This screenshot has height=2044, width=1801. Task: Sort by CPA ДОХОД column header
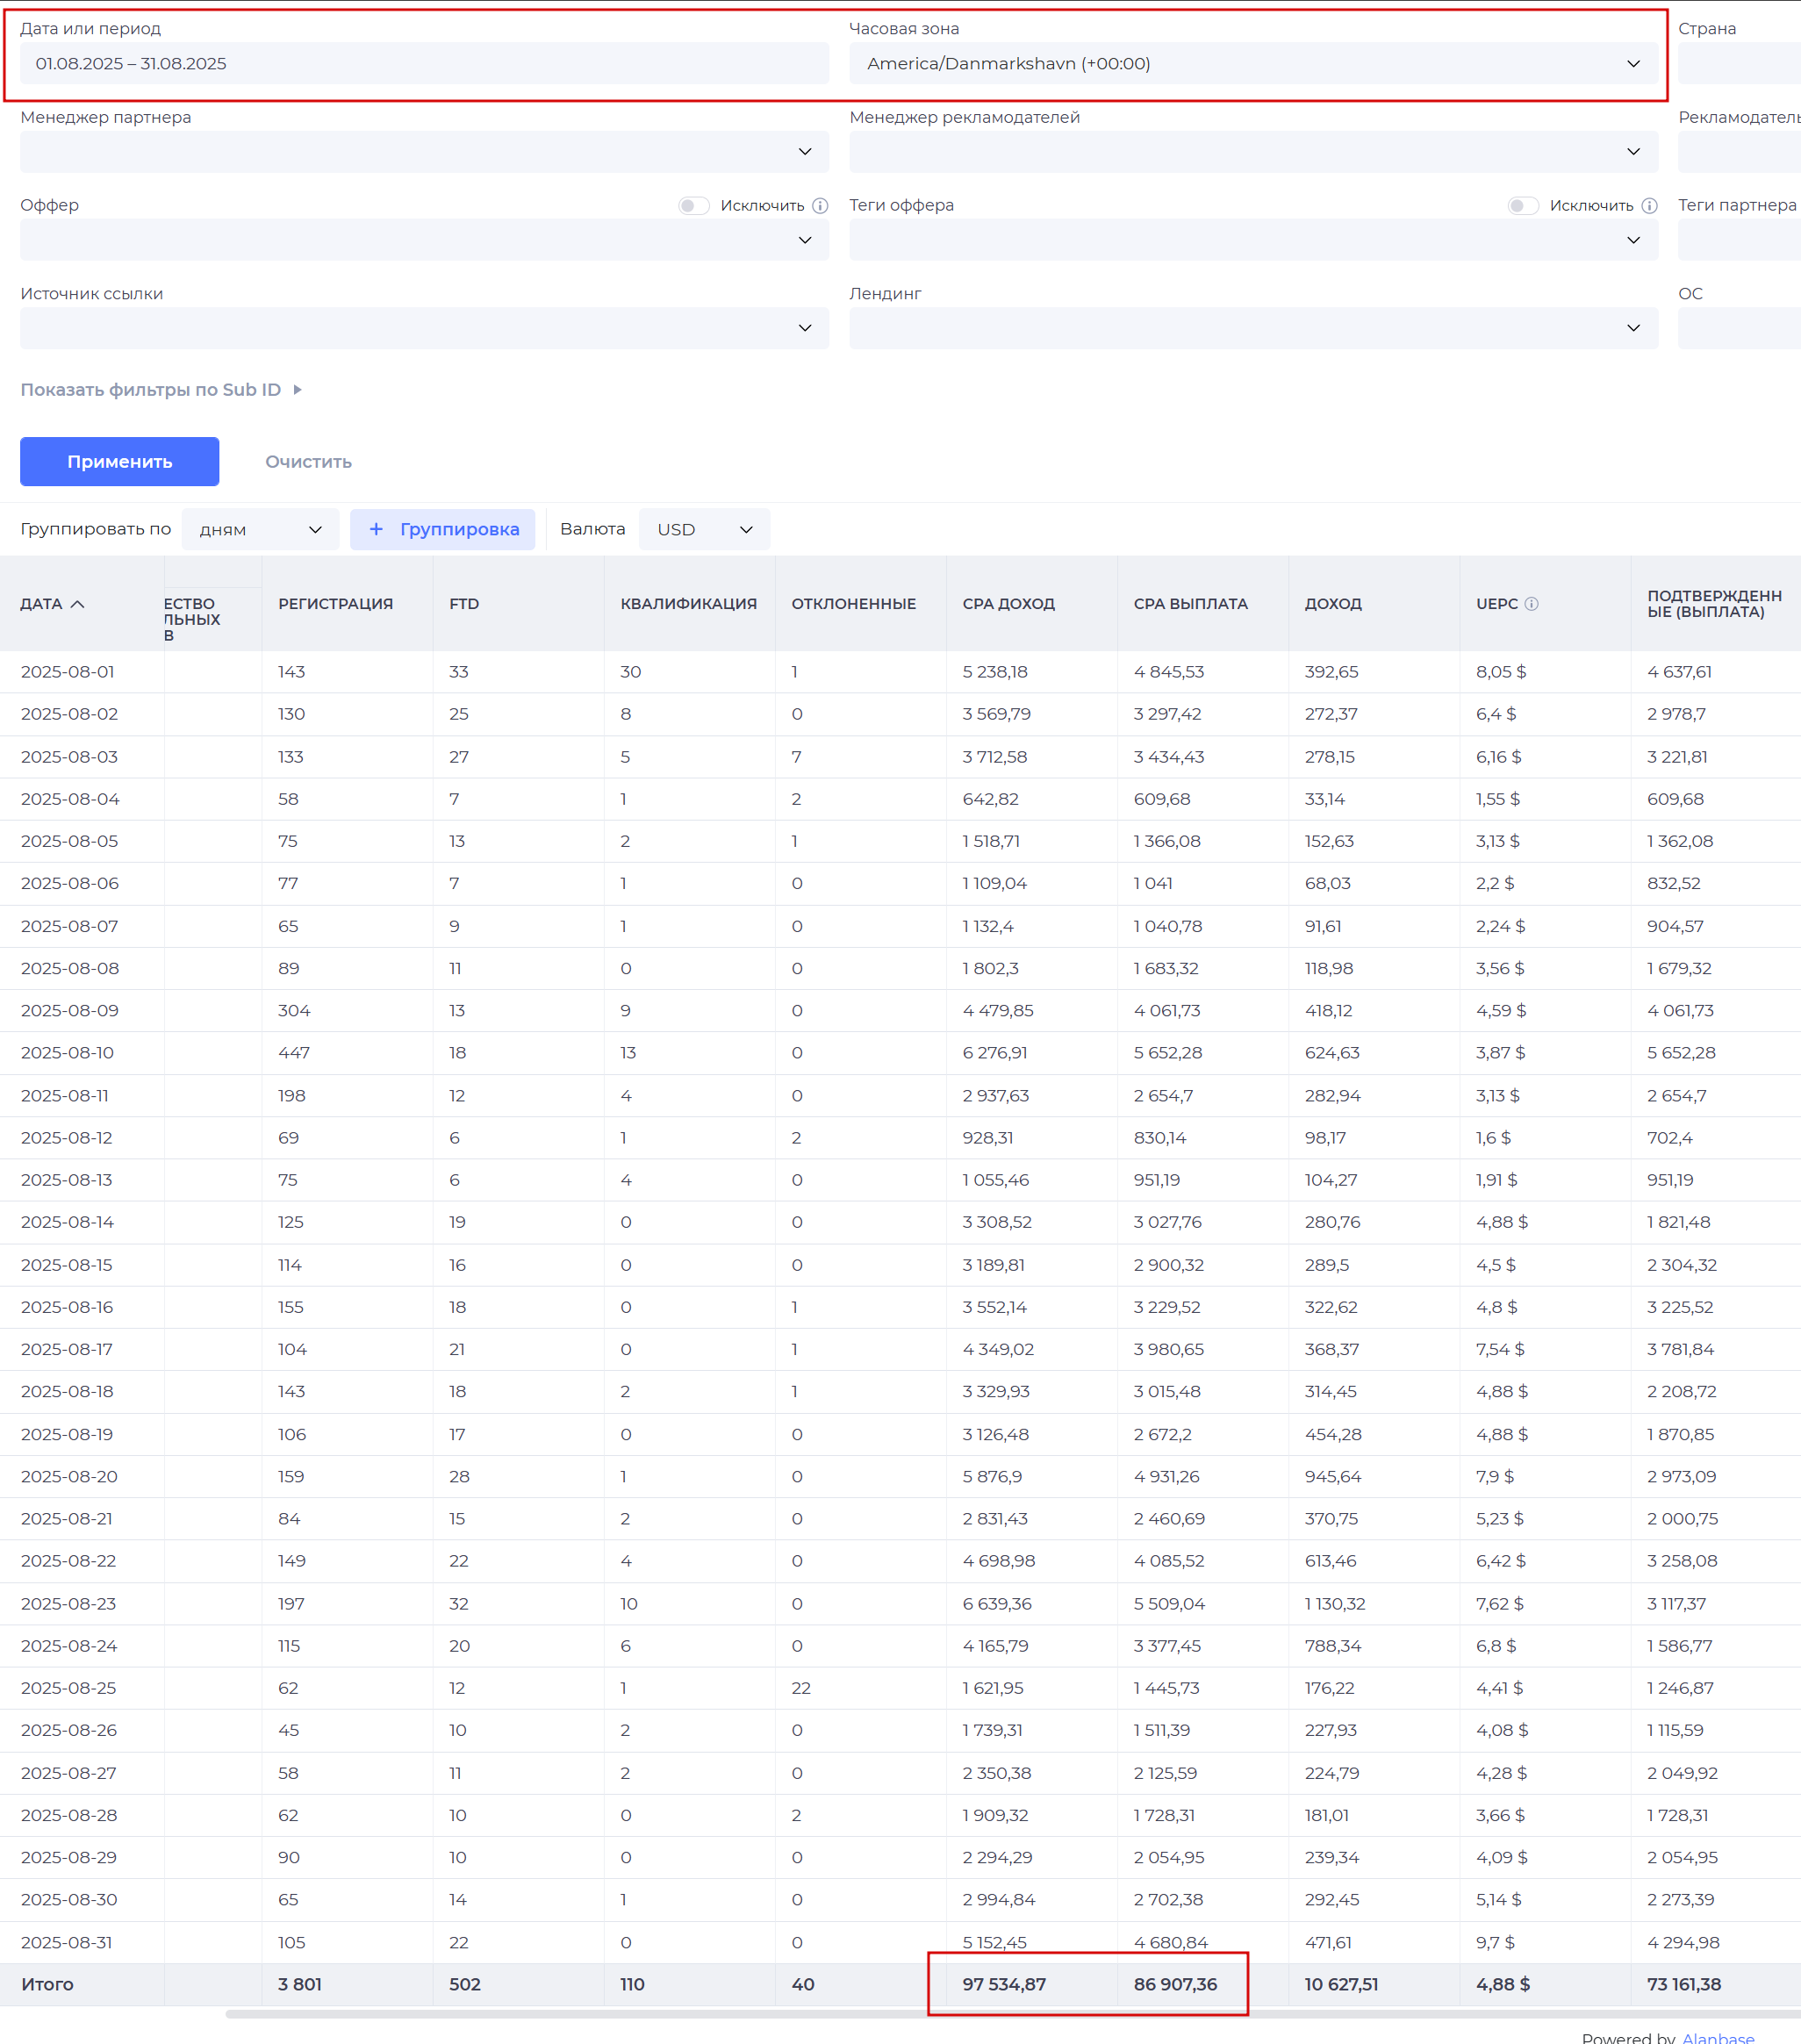pyautogui.click(x=1008, y=604)
